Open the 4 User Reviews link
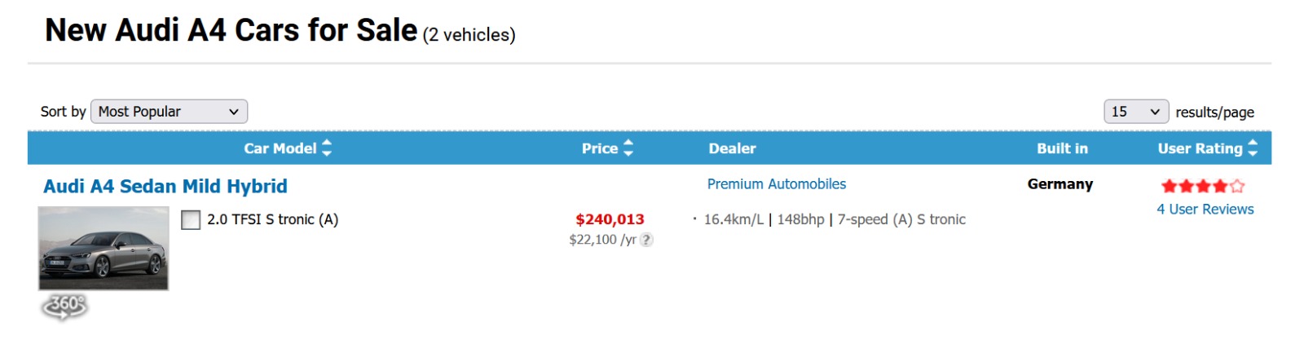Viewport: 1304px width, 340px height. tap(1205, 210)
